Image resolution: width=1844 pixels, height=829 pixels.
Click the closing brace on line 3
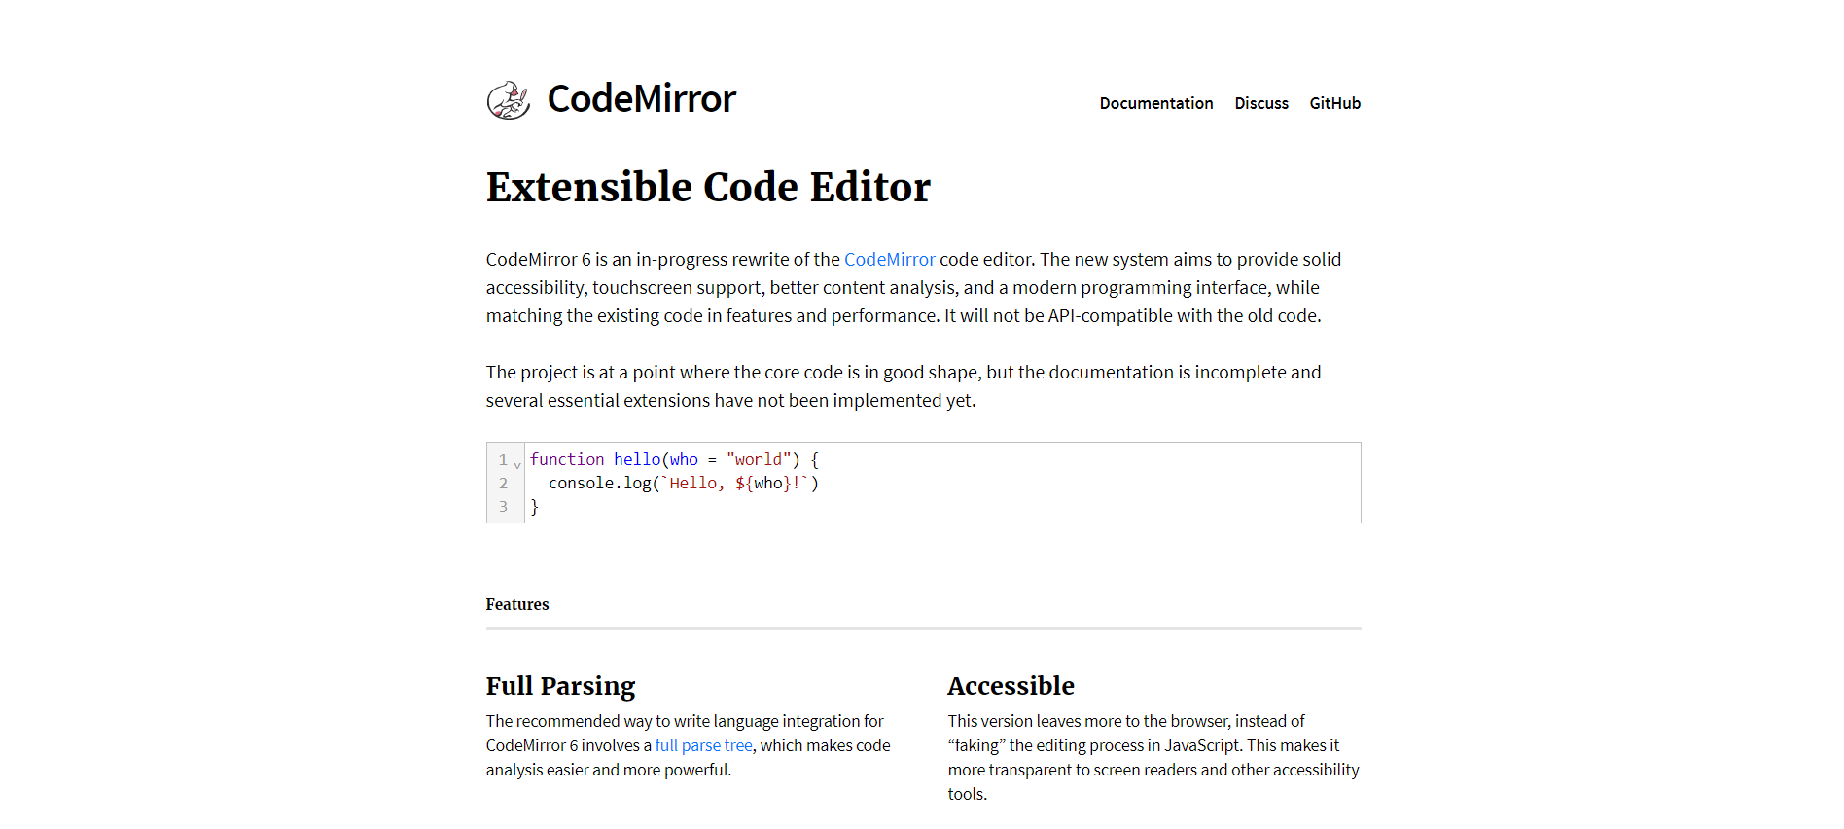[534, 507]
